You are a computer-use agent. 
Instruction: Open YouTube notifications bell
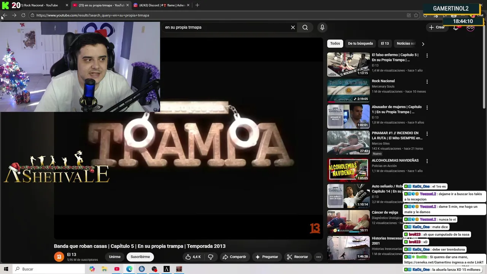pyautogui.click(x=456, y=27)
